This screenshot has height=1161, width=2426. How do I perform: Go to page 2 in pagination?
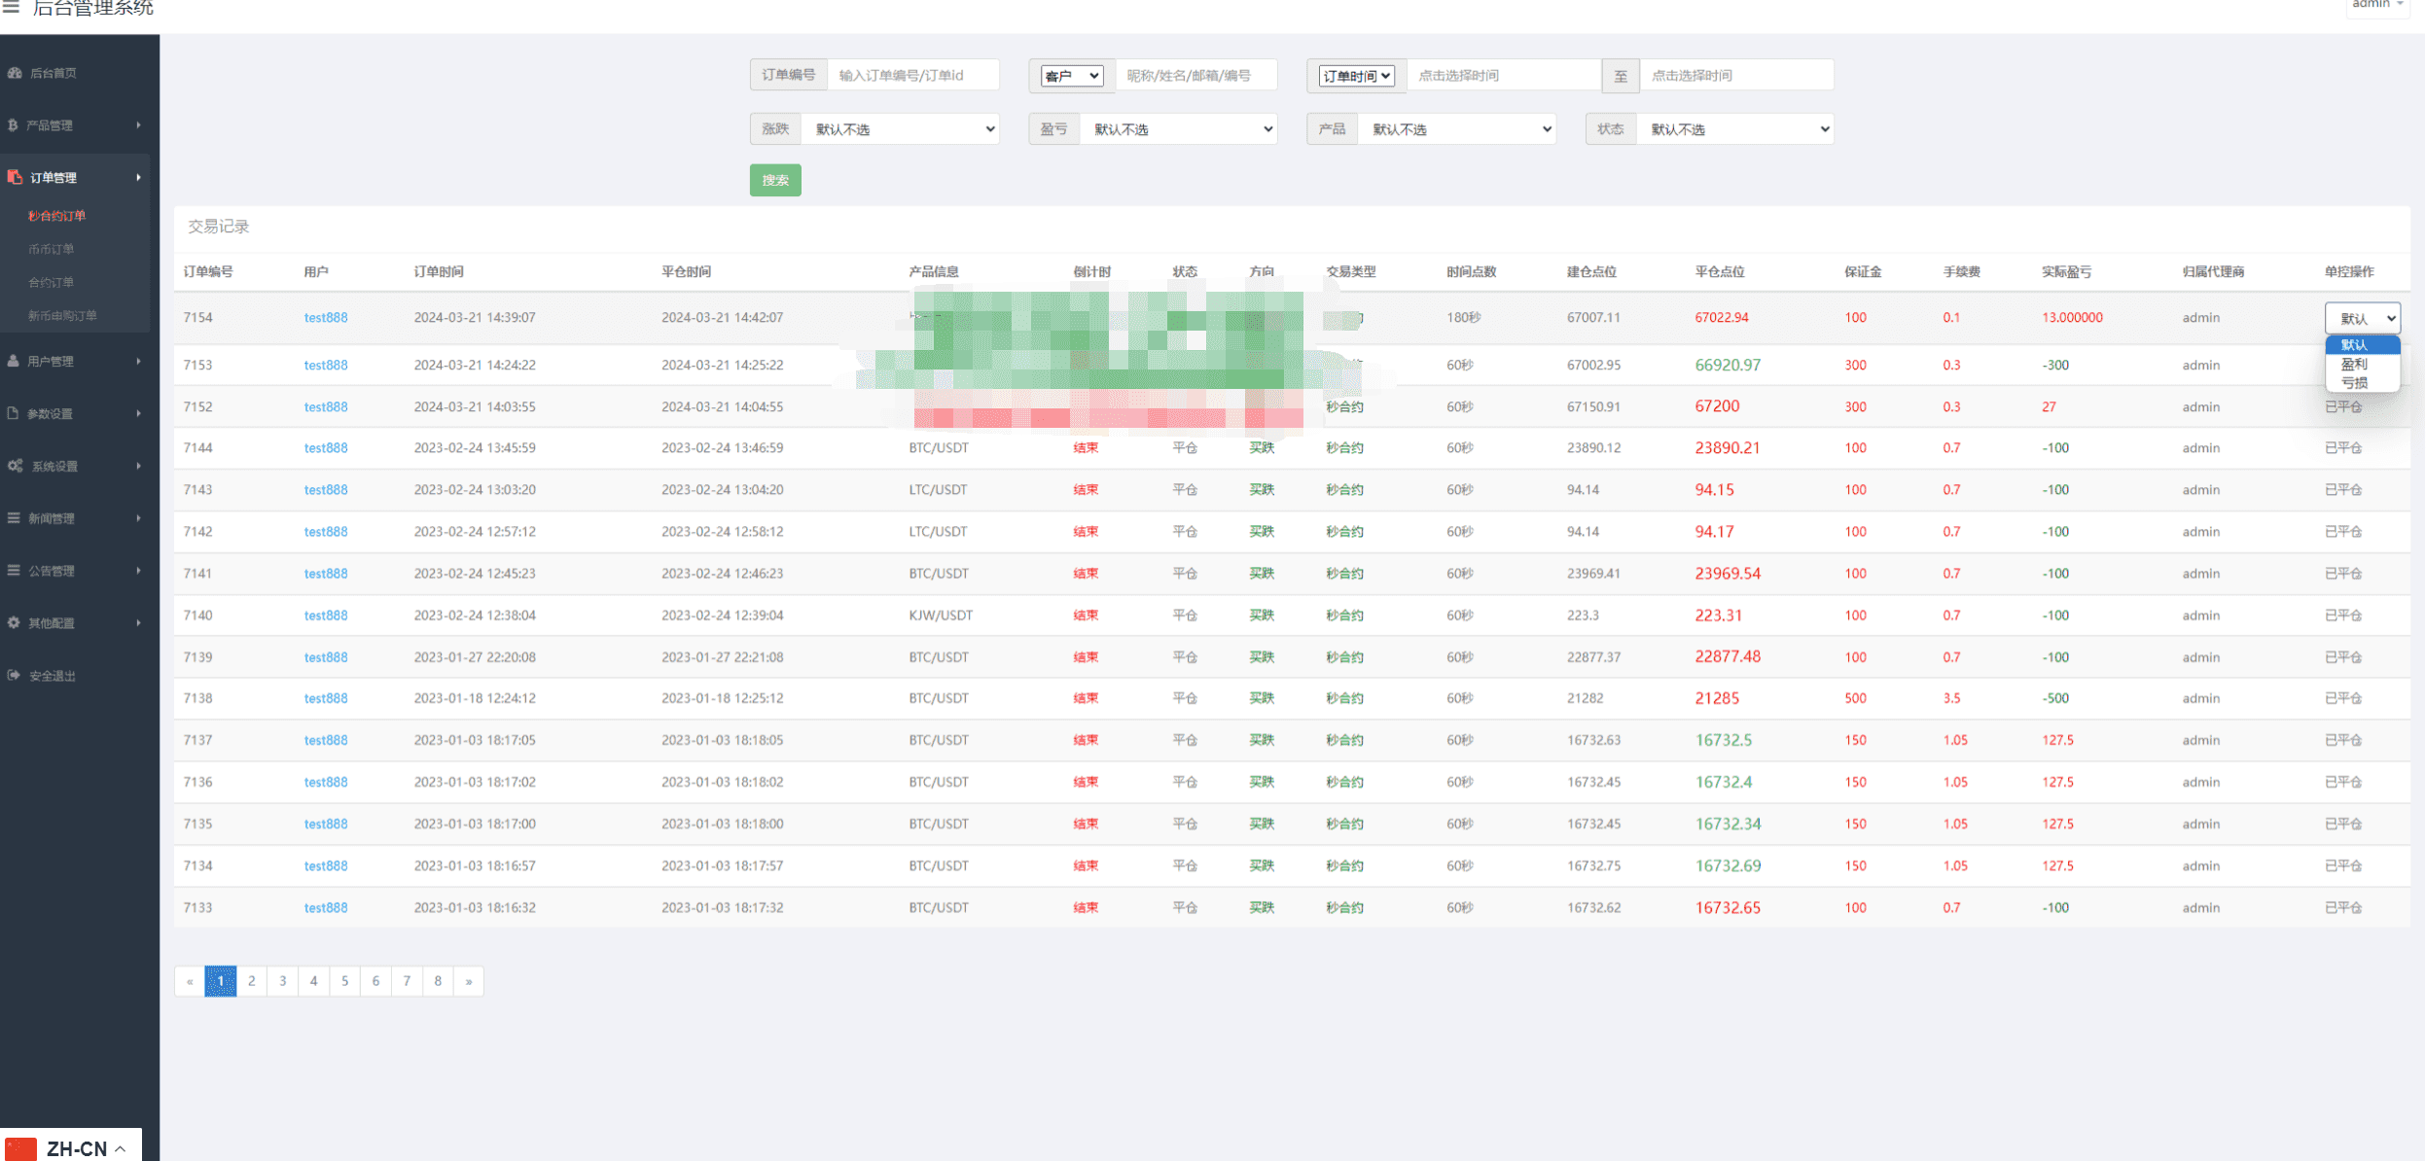[x=251, y=981]
